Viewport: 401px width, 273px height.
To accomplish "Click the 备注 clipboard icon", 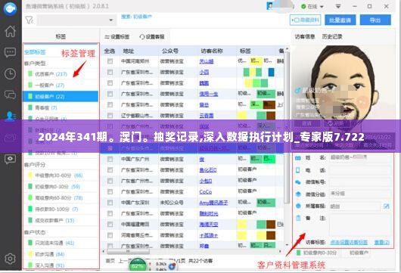I will [298, 218].
